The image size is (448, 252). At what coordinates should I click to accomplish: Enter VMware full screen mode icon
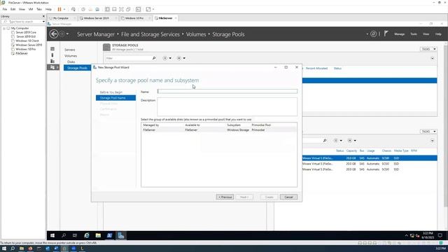[121, 9]
